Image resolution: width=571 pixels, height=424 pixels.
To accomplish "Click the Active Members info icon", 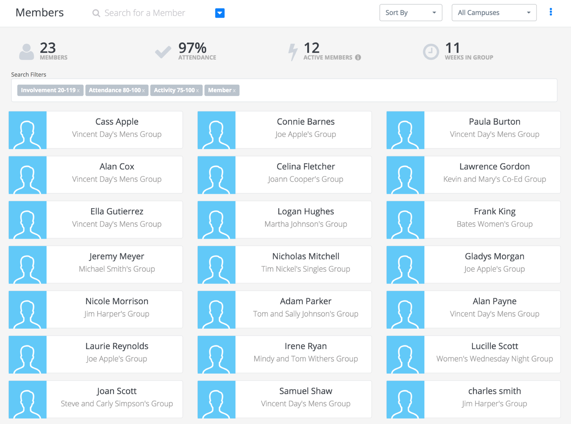I will click(x=358, y=57).
